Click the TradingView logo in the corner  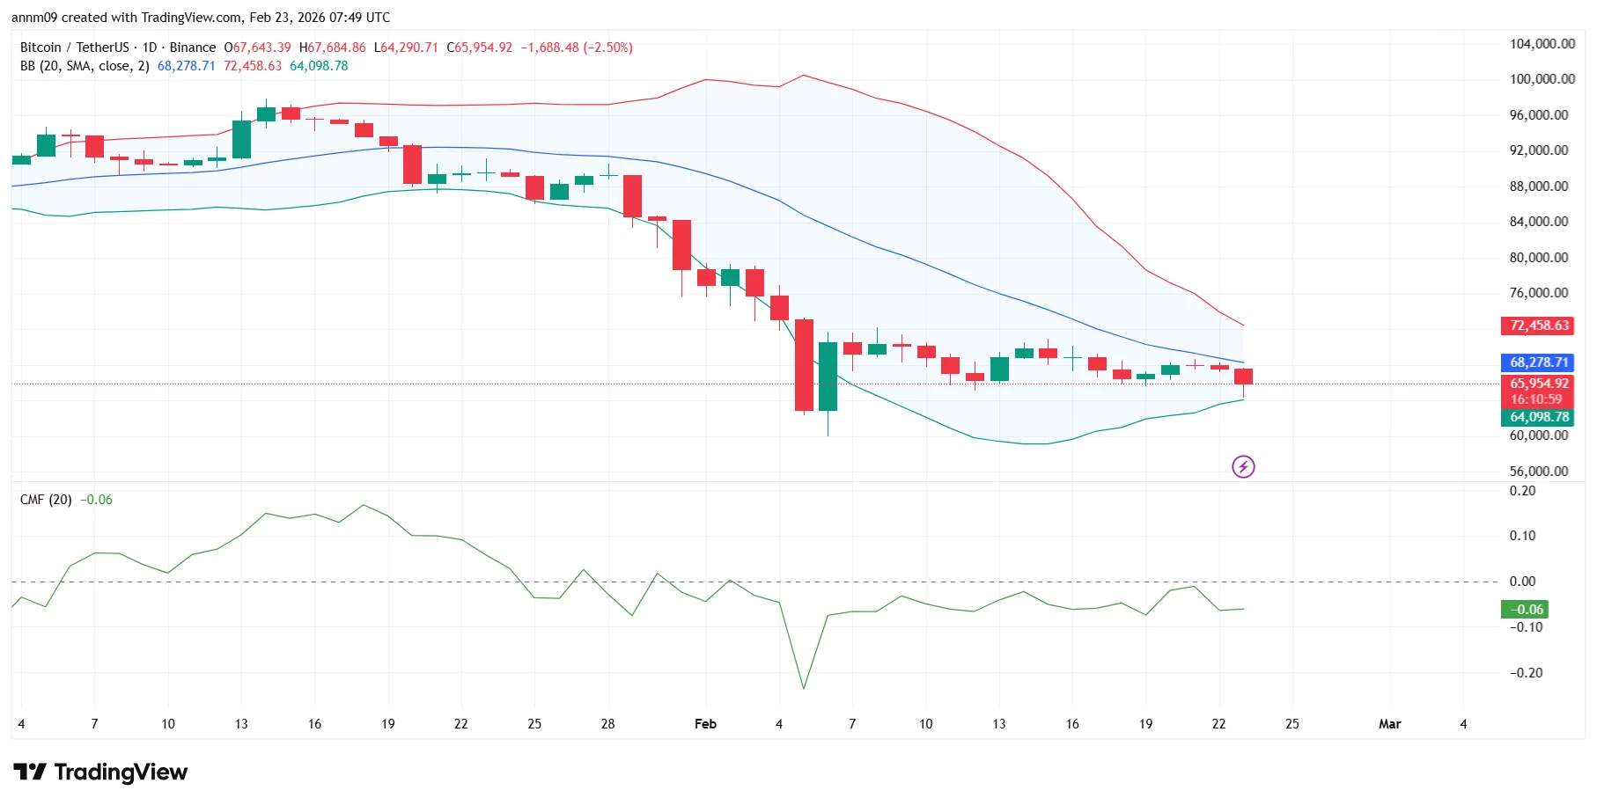(x=99, y=772)
